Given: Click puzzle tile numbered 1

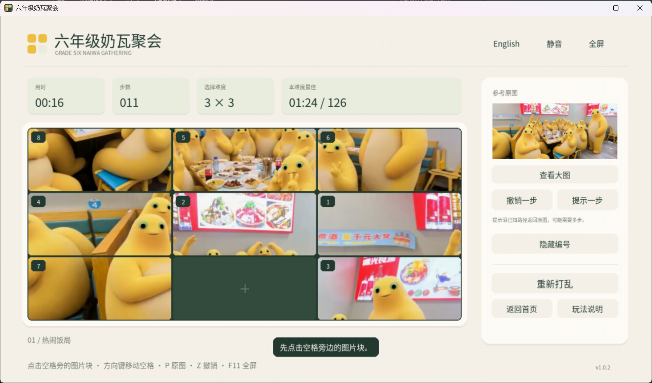Looking at the screenshot, I should click(389, 224).
